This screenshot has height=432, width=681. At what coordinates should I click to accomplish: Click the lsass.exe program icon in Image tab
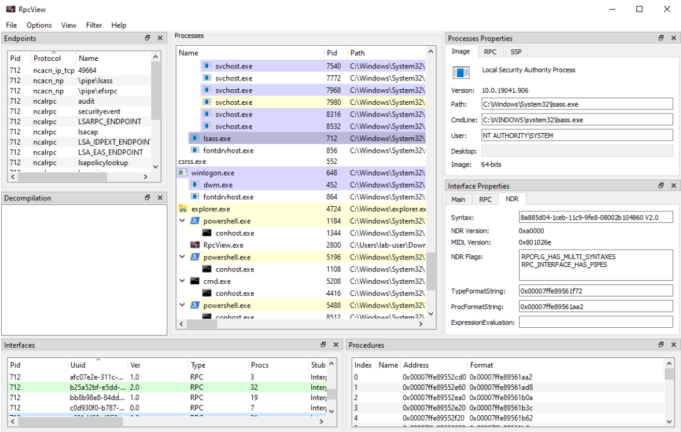tap(461, 72)
